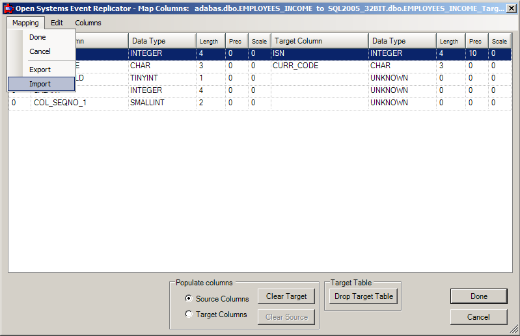
Task: Click the window resize grip corner
Action: [513, 328]
